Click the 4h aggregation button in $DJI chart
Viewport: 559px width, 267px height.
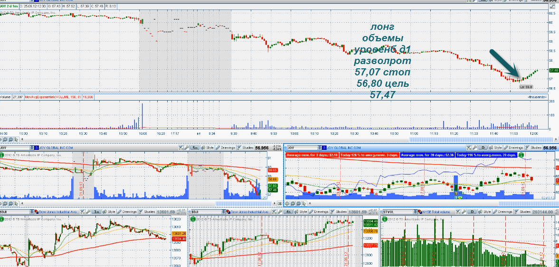click(289, 212)
